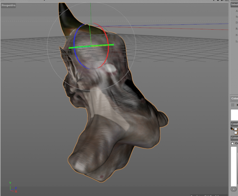
Task: Click the round arrow button below color swatch
Action: [234, 189]
